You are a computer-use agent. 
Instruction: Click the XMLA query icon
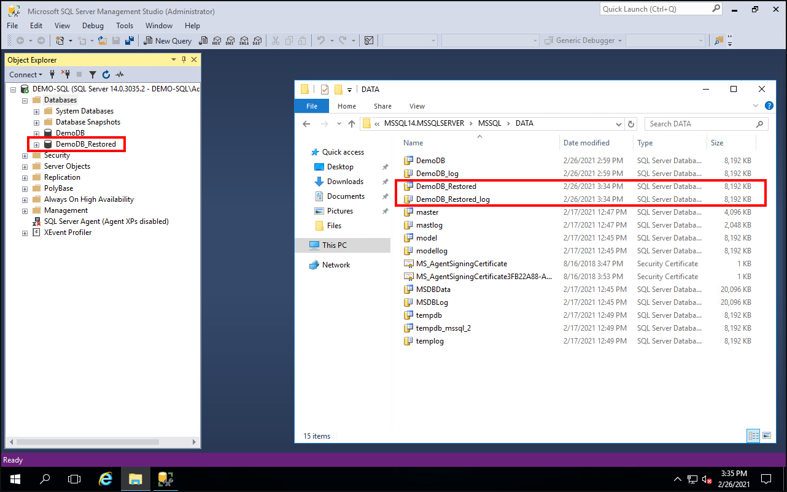243,40
